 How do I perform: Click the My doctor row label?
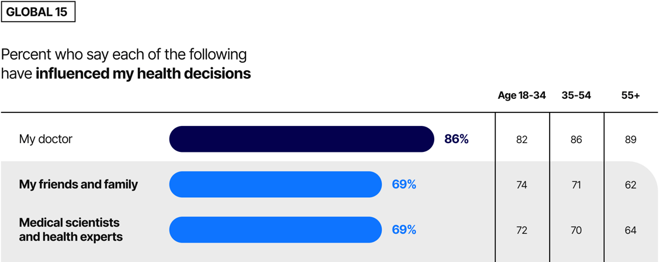point(46,139)
